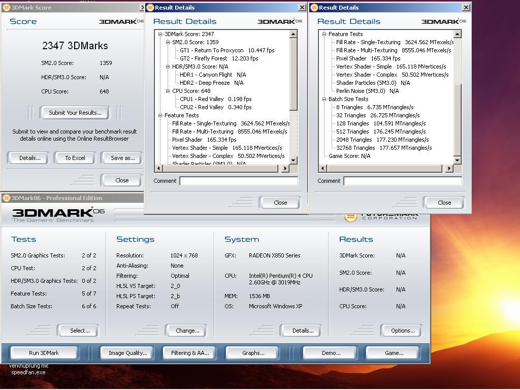Close the middle Result Details window via X
Screen dimensions: 520x390
[x=302, y=7]
